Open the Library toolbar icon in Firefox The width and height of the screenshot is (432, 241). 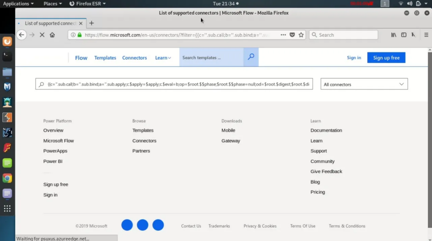[393, 35]
